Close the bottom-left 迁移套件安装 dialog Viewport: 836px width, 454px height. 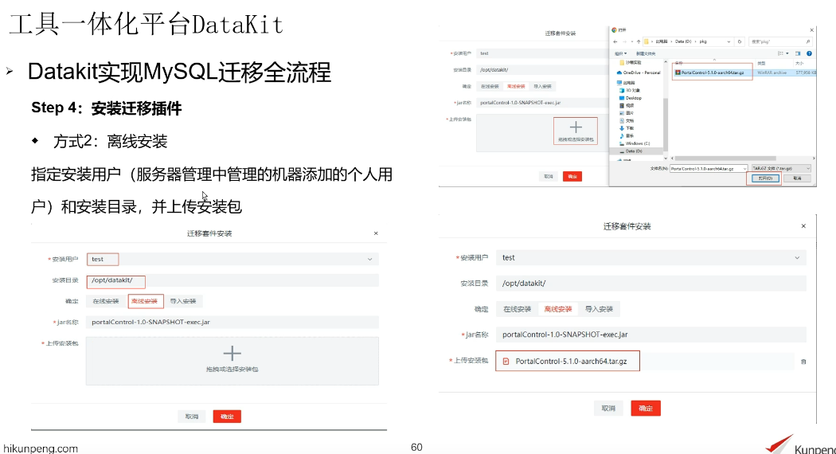376,233
